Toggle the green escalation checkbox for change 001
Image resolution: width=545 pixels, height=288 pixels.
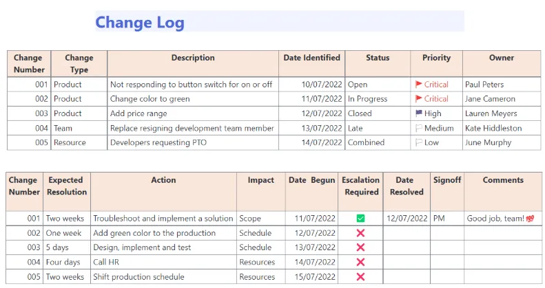point(360,219)
